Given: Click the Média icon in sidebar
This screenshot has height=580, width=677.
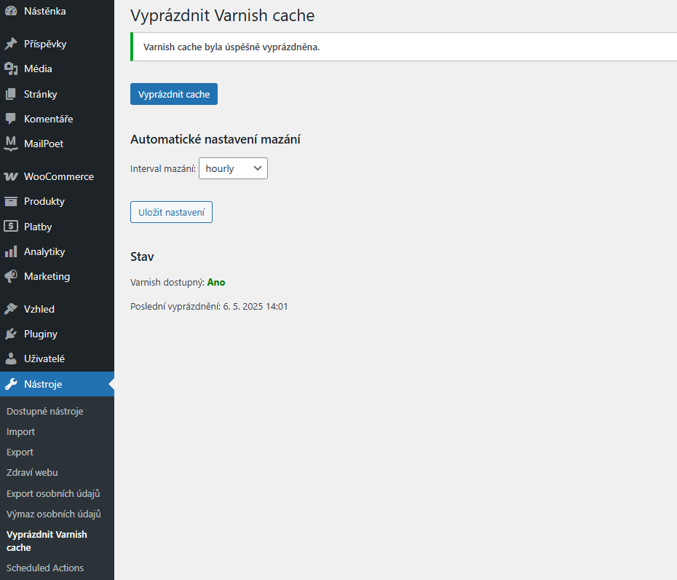Looking at the screenshot, I should click(11, 68).
